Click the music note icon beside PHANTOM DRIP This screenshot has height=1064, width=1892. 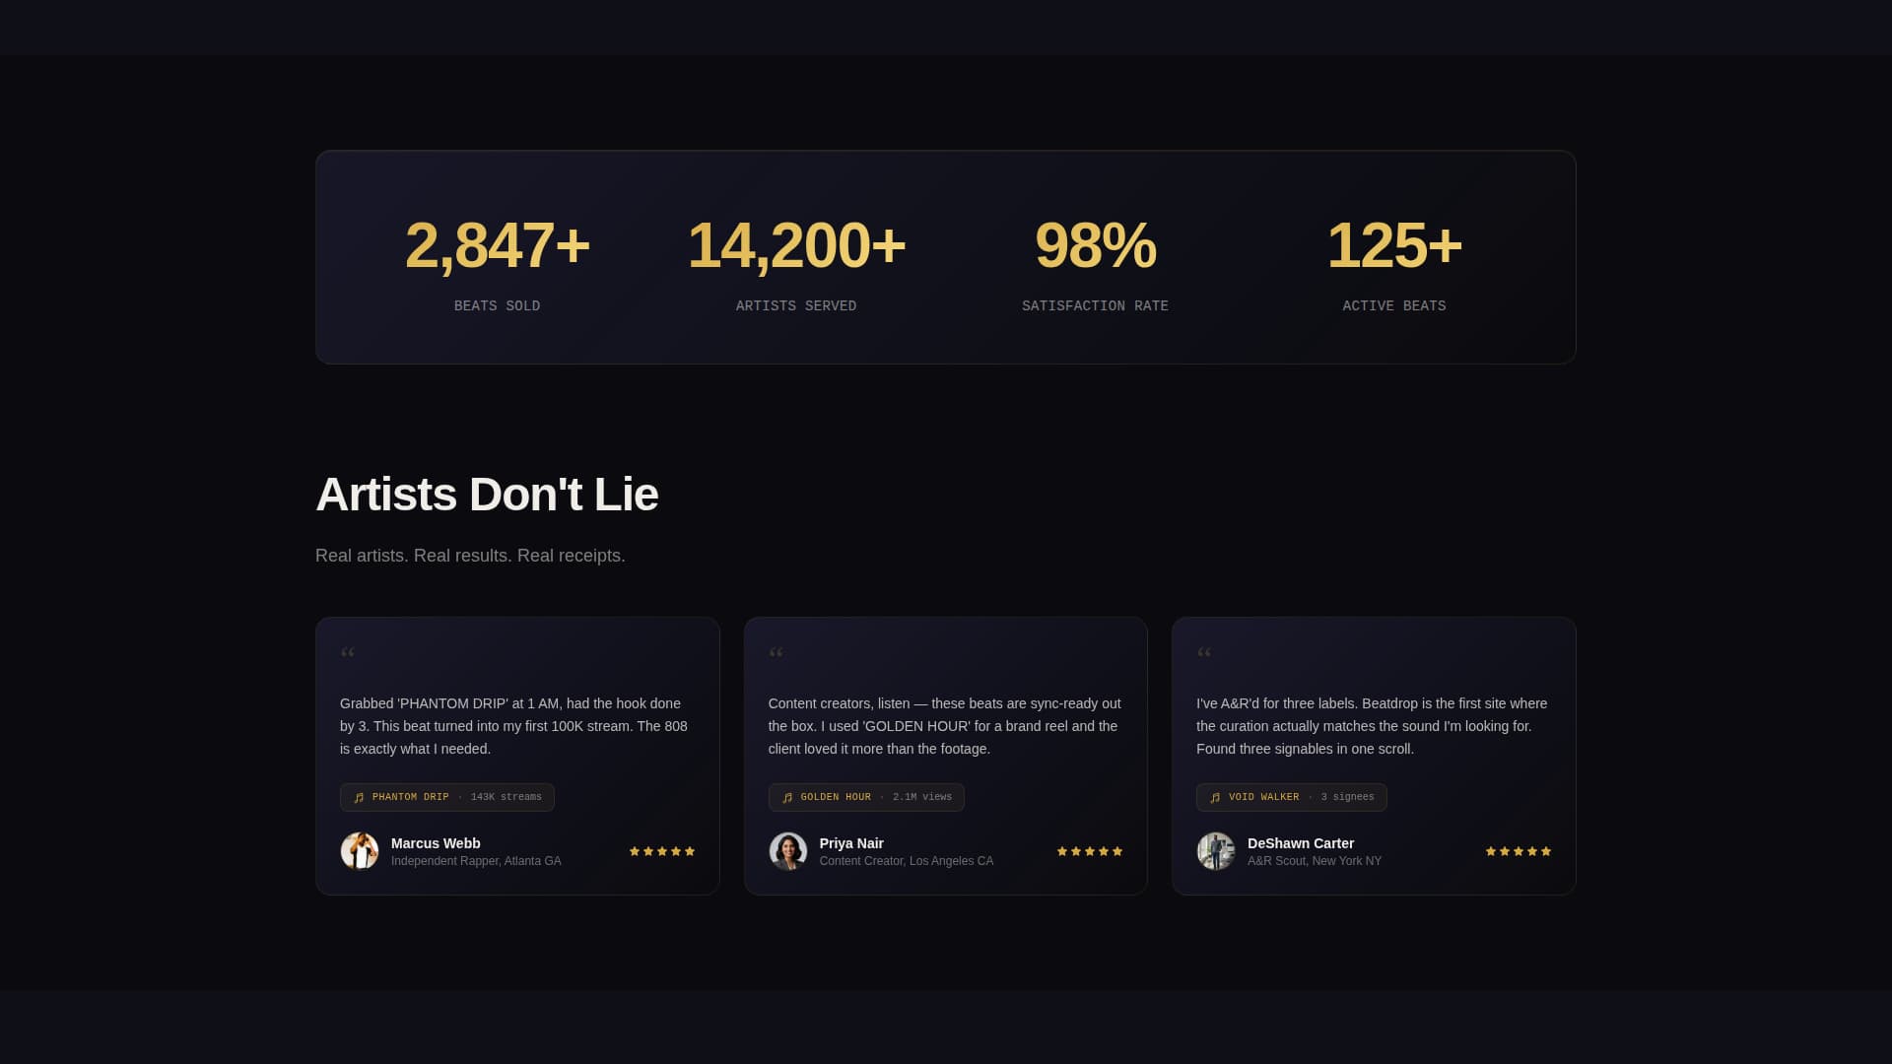pos(359,798)
